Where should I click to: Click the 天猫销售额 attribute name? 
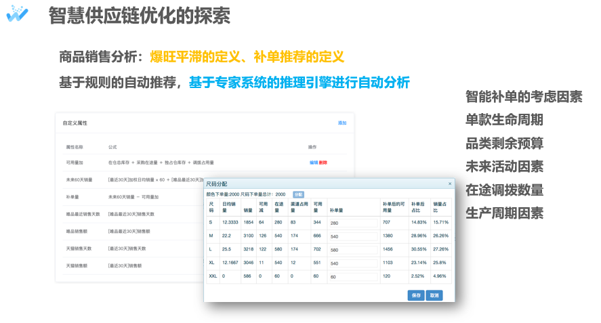click(x=77, y=266)
